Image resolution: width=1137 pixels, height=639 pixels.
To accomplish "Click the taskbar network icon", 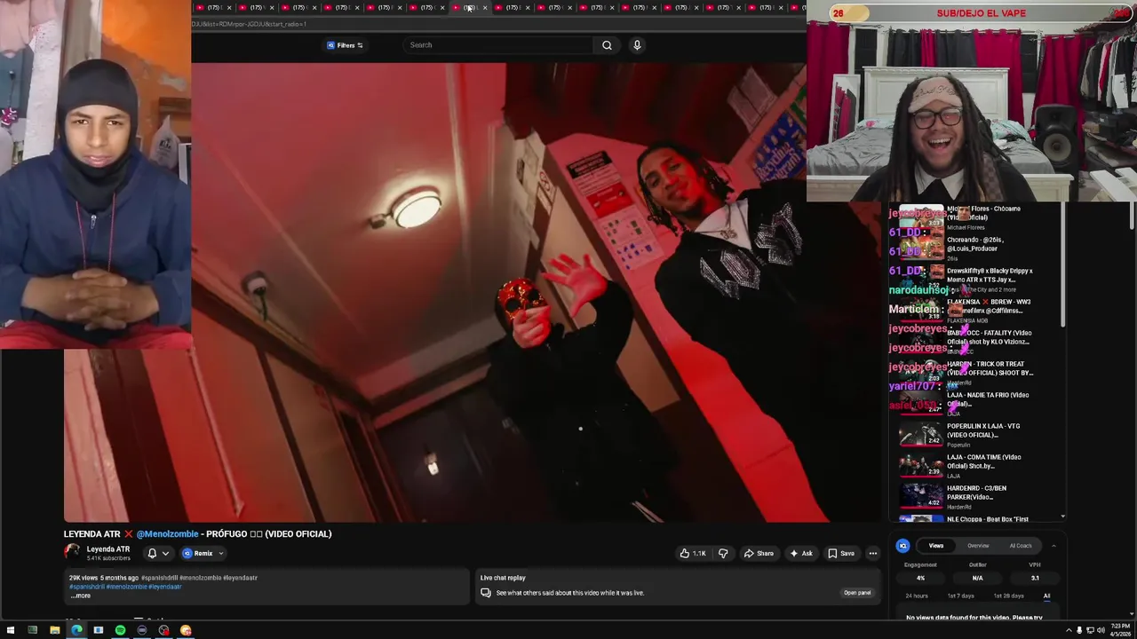I will 1090,630.
